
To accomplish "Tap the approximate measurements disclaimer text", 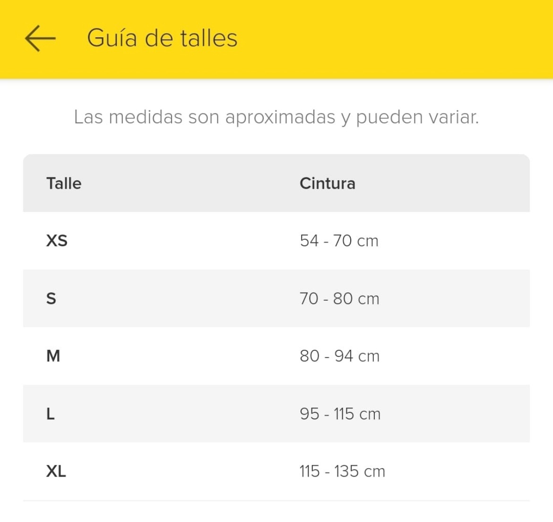I will (276, 117).
